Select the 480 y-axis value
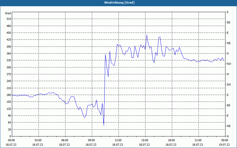237x148 pixels. click(x=9, y=26)
